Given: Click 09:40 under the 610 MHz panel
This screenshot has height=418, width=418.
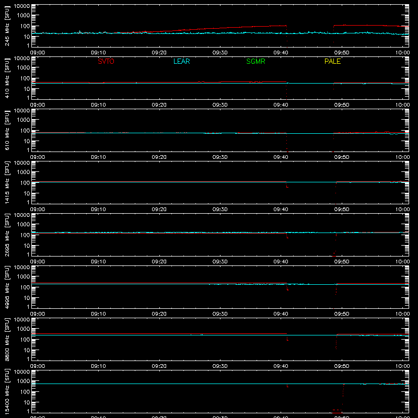Looking at the screenshot, I should tap(281, 157).
